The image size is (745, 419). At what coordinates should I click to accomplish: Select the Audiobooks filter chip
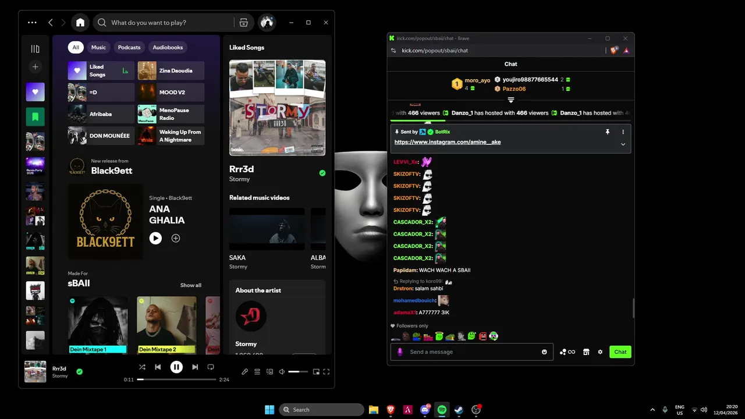click(x=168, y=47)
